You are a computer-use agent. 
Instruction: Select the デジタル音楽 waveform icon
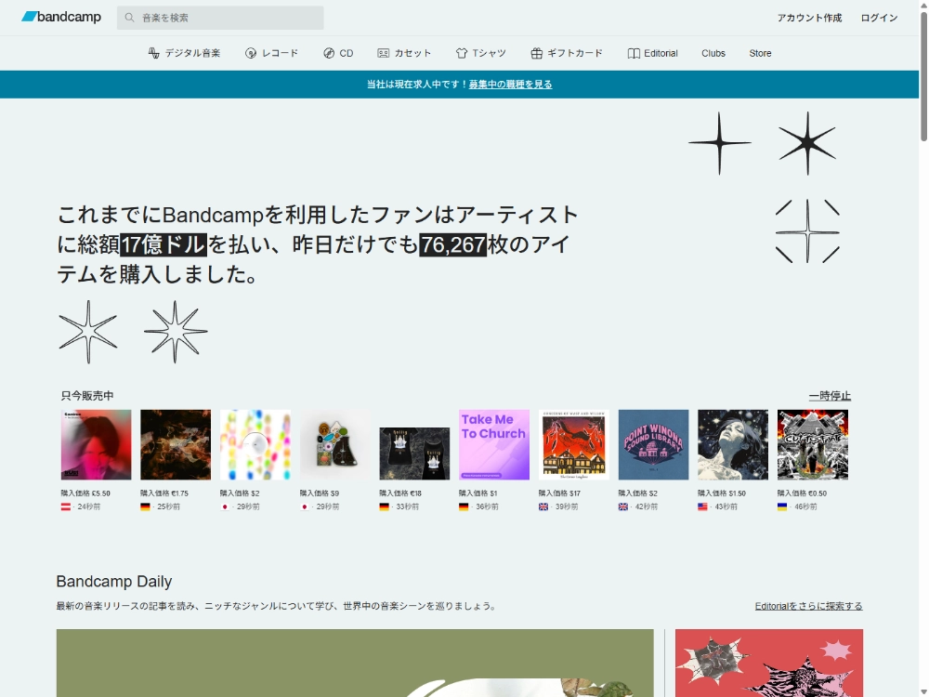click(151, 53)
